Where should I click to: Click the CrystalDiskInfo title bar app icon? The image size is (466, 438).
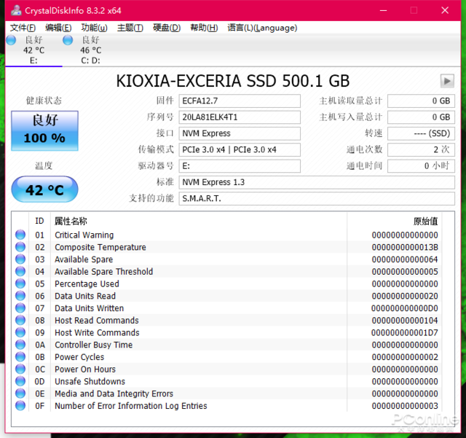point(16,10)
